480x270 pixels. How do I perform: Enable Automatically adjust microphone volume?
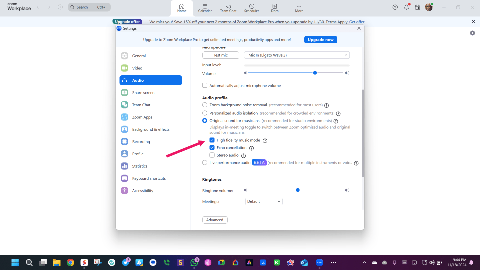[x=205, y=85]
